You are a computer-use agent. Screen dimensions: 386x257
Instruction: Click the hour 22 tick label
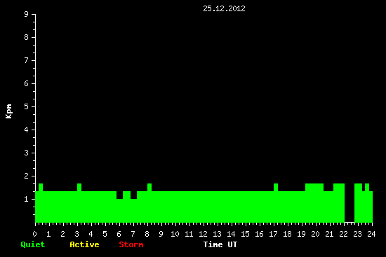[343, 234]
